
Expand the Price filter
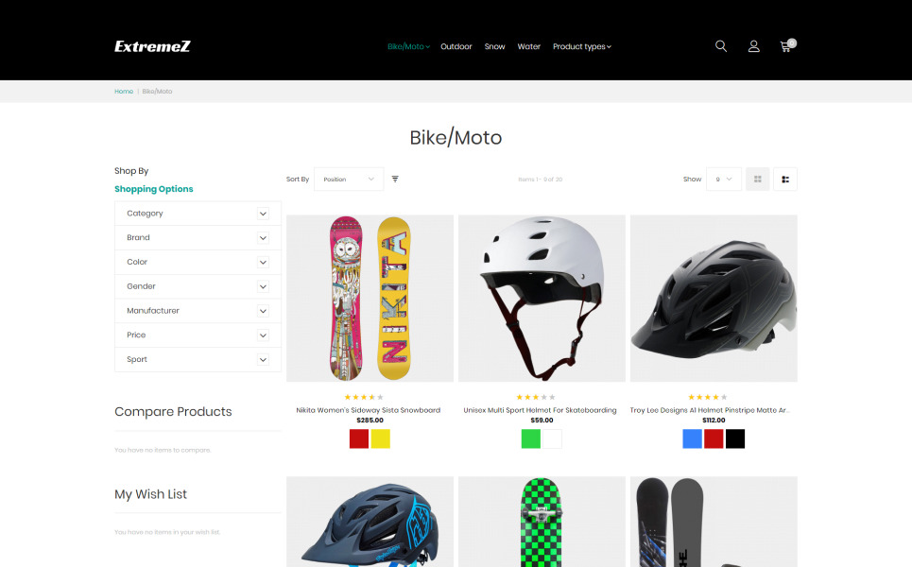[x=198, y=335]
